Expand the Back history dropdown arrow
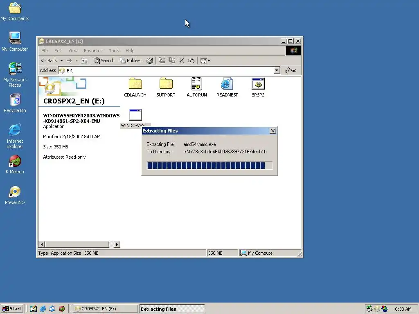The image size is (419, 314). (x=61, y=61)
